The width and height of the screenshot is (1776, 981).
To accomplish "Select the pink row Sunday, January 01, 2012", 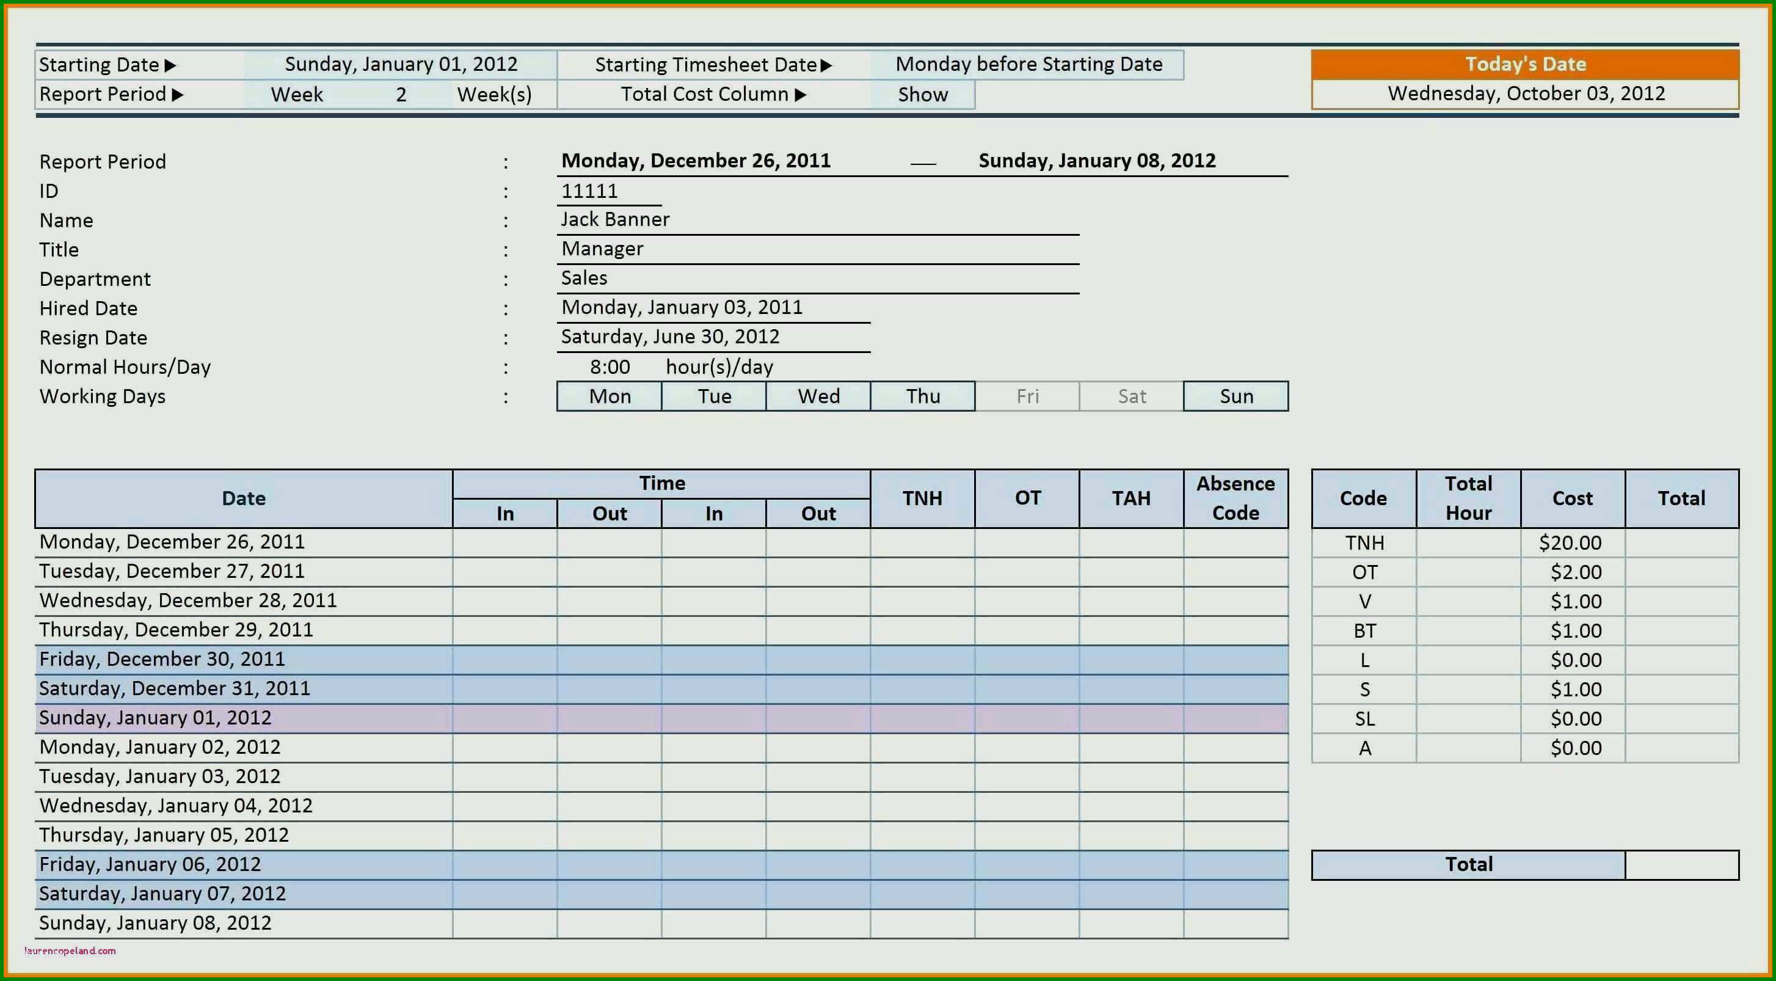I will [x=662, y=718].
